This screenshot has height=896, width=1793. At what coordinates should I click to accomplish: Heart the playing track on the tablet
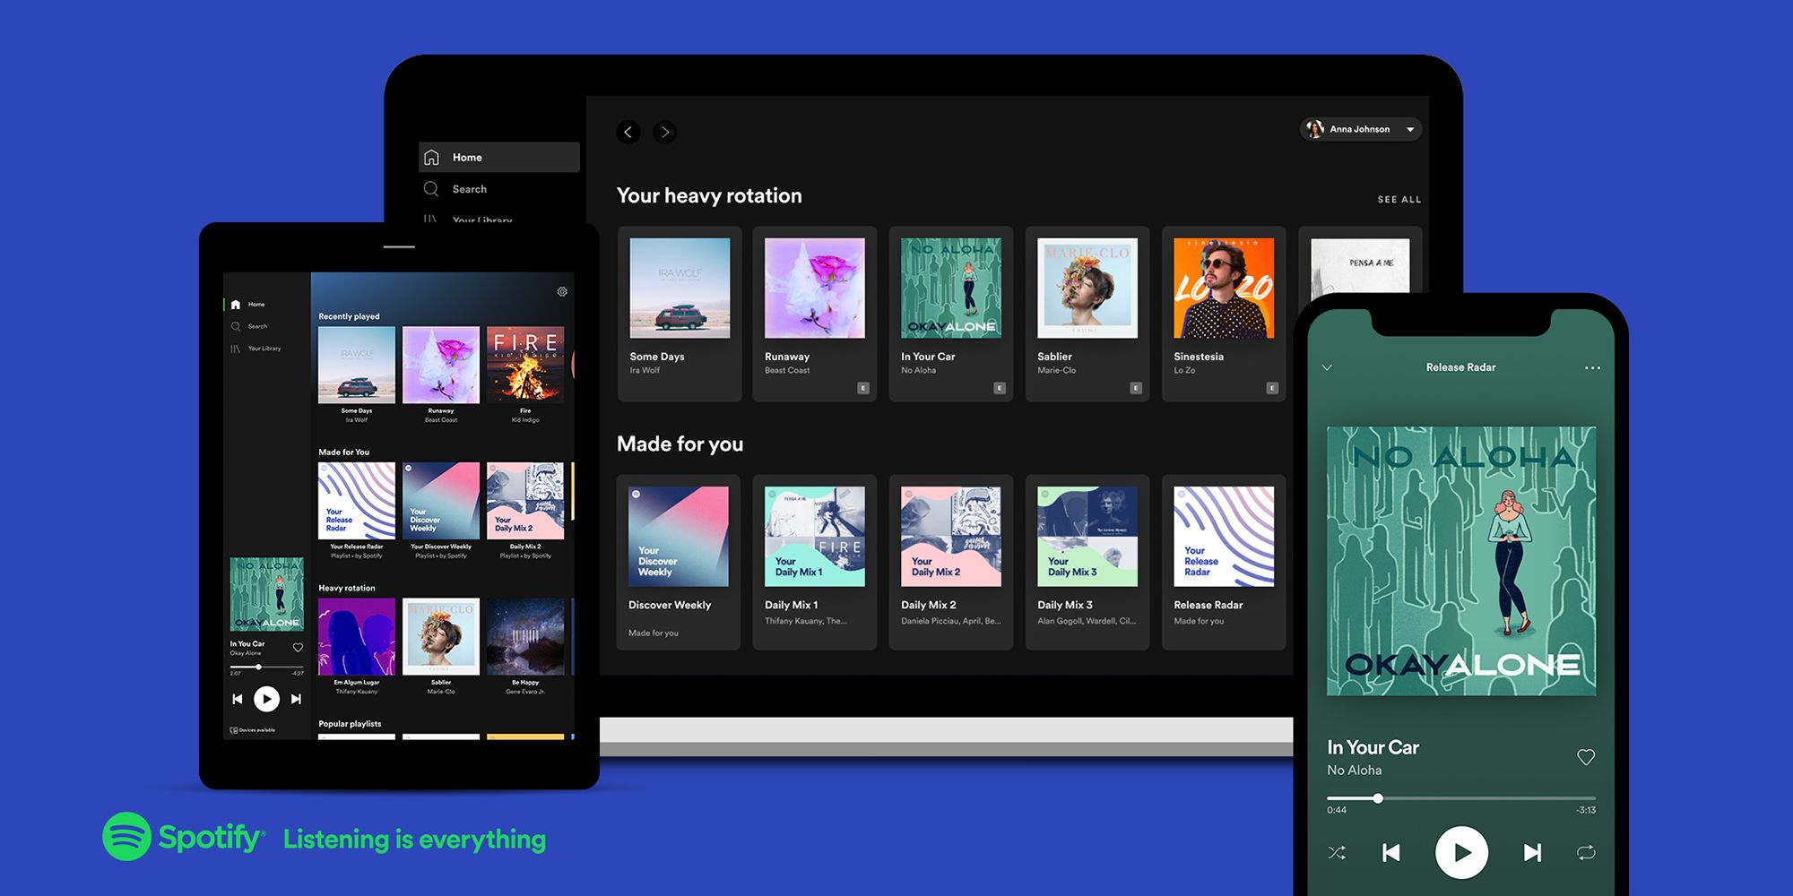pyautogui.click(x=298, y=647)
